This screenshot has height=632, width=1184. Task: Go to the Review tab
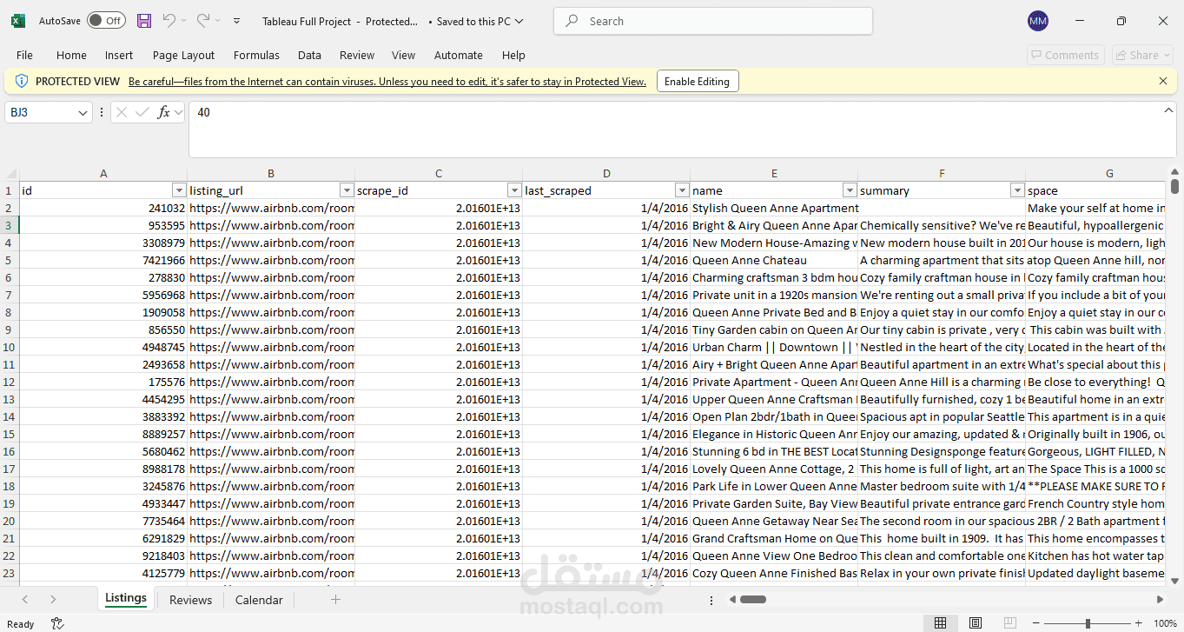point(357,55)
